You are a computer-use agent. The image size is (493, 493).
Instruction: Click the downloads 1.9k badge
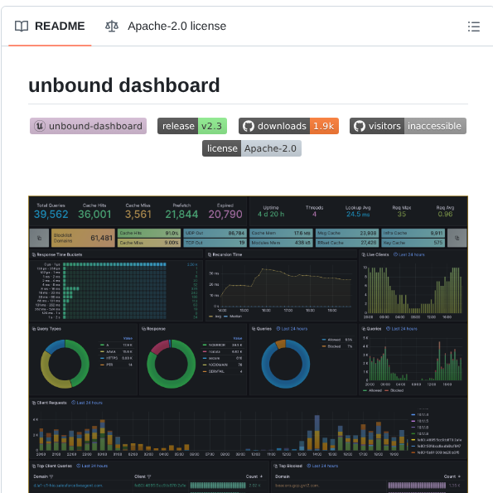[288, 126]
